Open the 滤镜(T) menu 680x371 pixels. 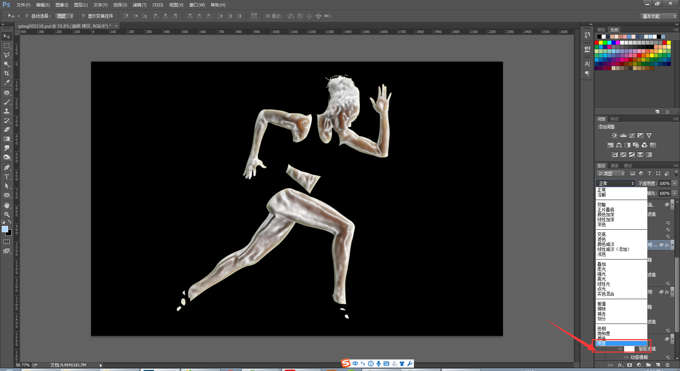click(x=139, y=5)
